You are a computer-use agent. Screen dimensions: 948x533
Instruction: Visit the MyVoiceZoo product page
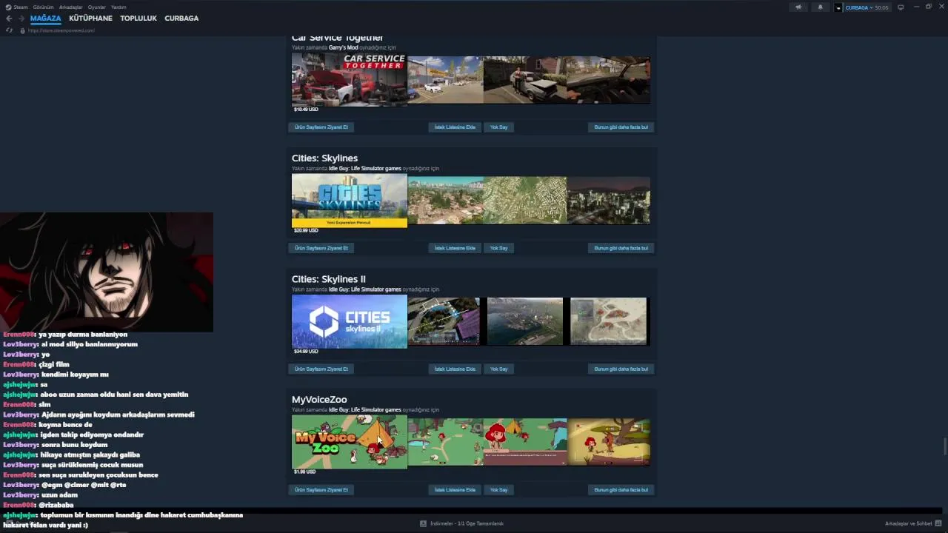(x=321, y=489)
